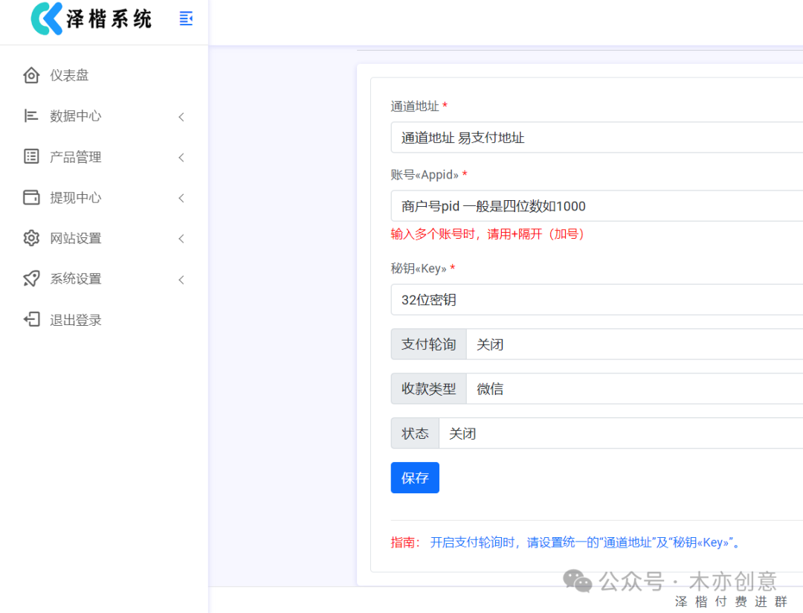
Task: Expand the 产品管理 submenu chevron
Action: point(181,157)
